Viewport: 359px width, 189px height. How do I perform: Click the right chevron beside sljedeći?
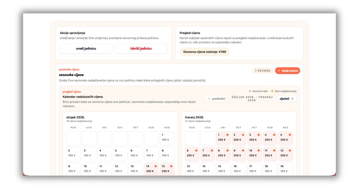[293, 99]
